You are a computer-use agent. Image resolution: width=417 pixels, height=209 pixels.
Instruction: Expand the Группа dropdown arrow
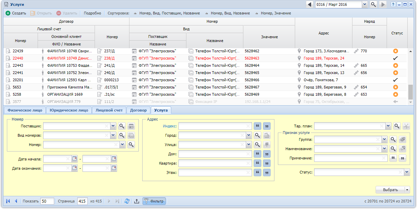tap(384, 139)
